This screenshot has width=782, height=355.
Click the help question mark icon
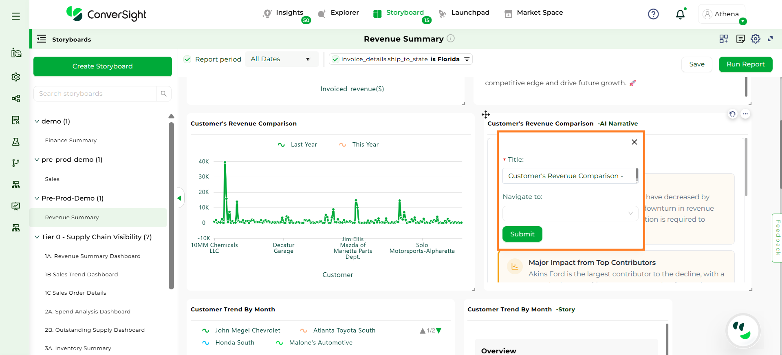click(x=653, y=14)
